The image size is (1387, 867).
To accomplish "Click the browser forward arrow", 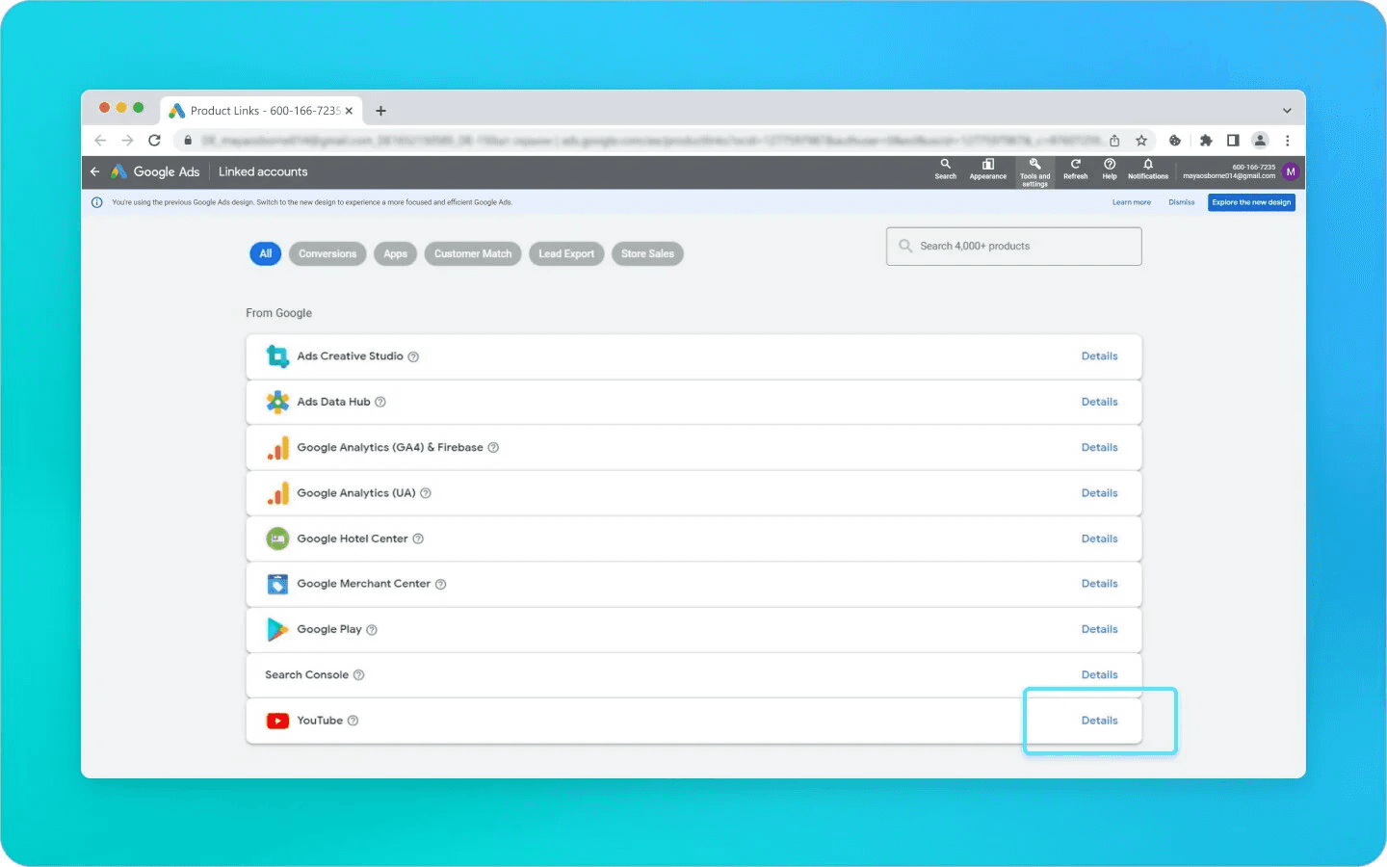I will pyautogui.click(x=127, y=141).
